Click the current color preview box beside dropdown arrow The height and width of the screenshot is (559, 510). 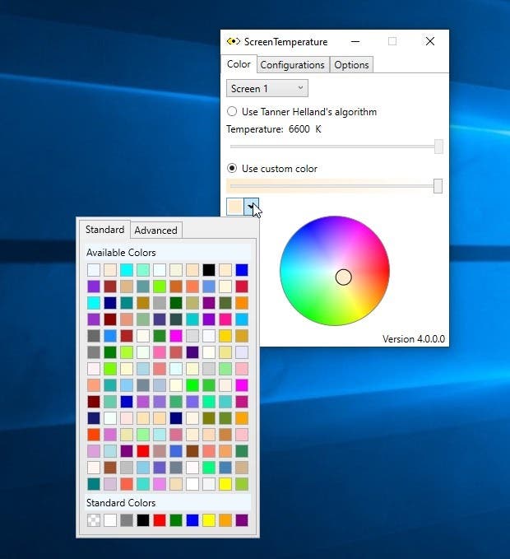235,206
